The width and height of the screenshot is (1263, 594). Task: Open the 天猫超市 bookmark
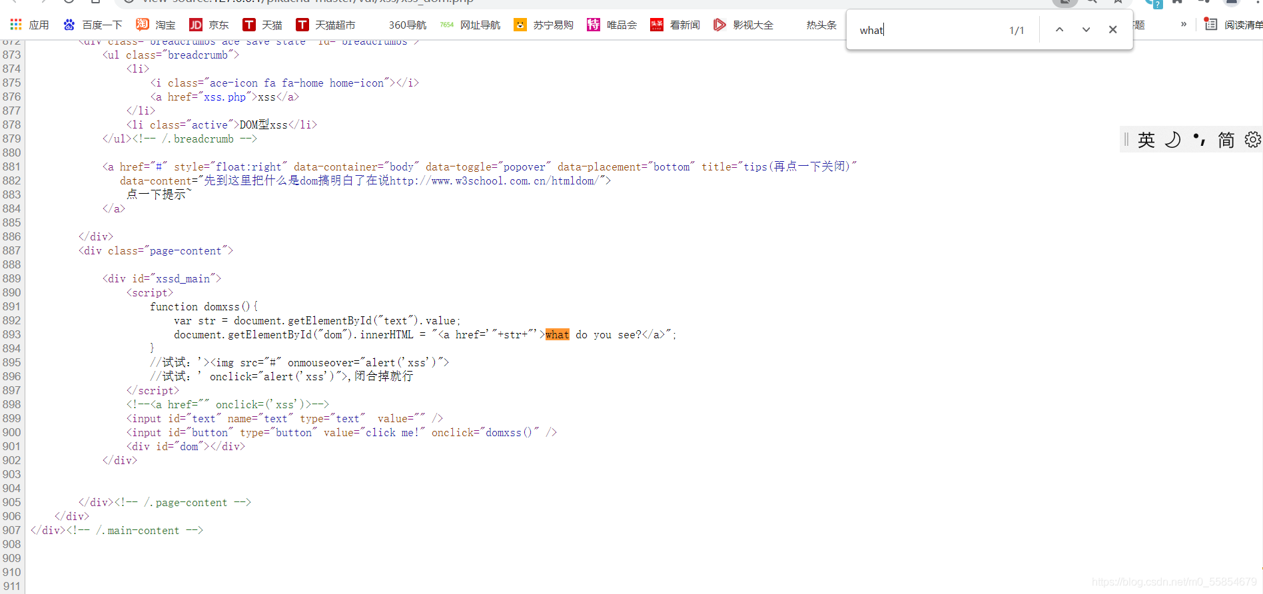point(326,25)
